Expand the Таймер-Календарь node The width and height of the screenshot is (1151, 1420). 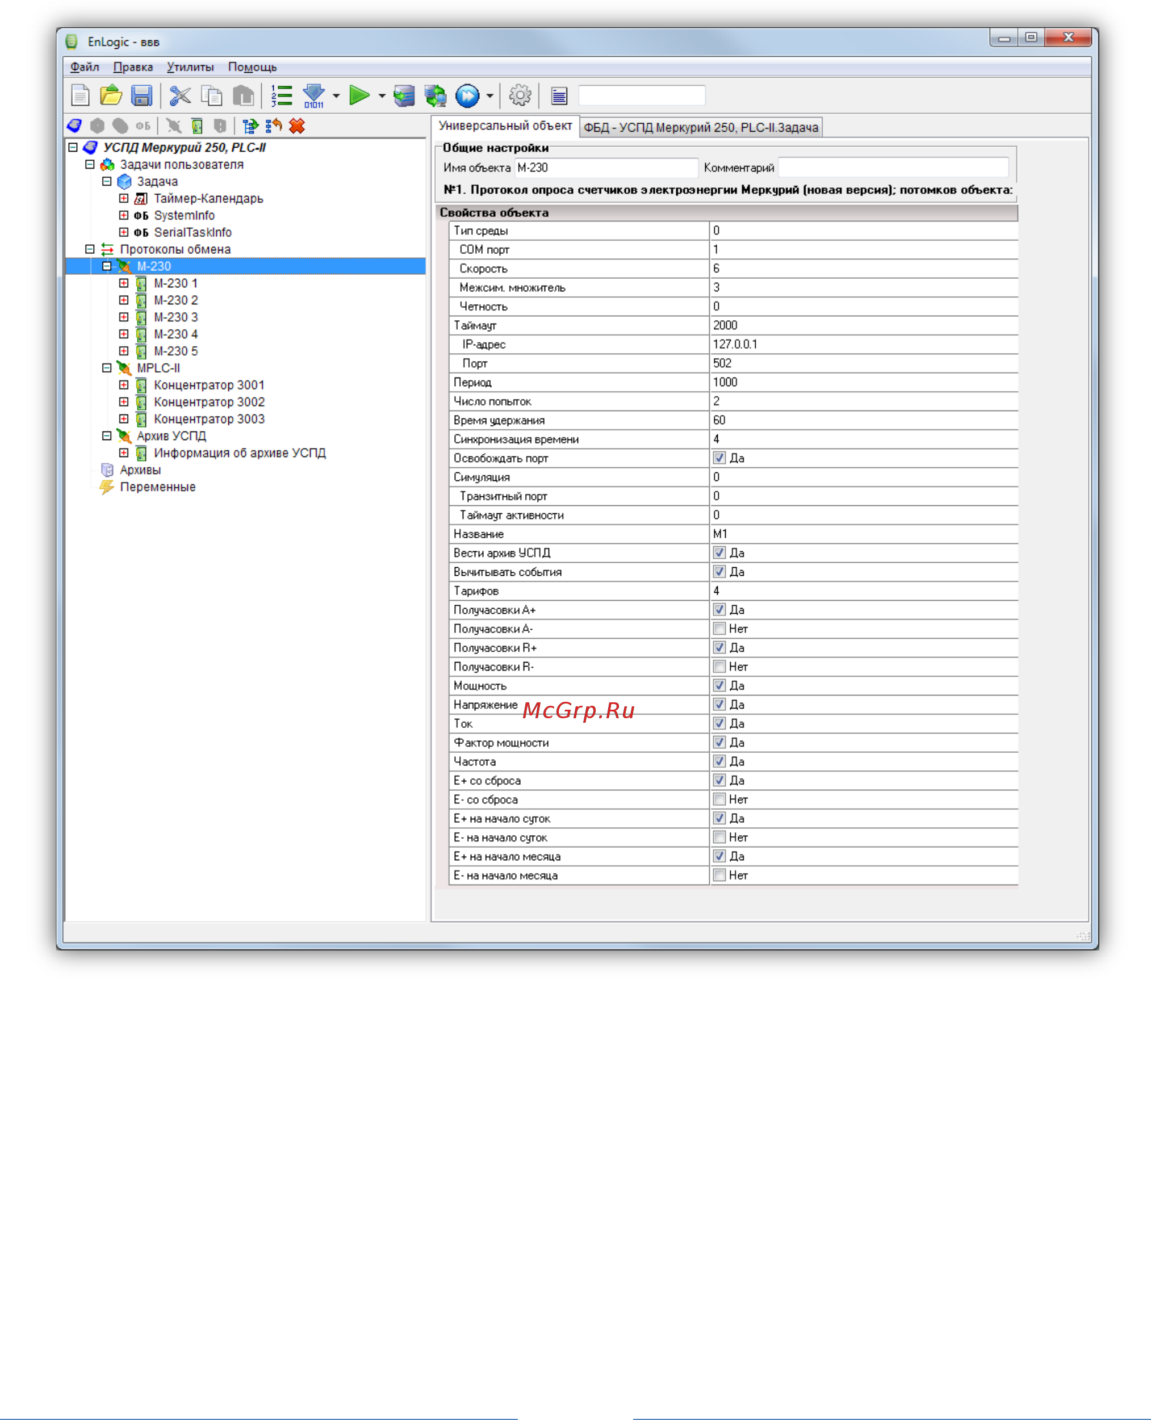pos(123,198)
